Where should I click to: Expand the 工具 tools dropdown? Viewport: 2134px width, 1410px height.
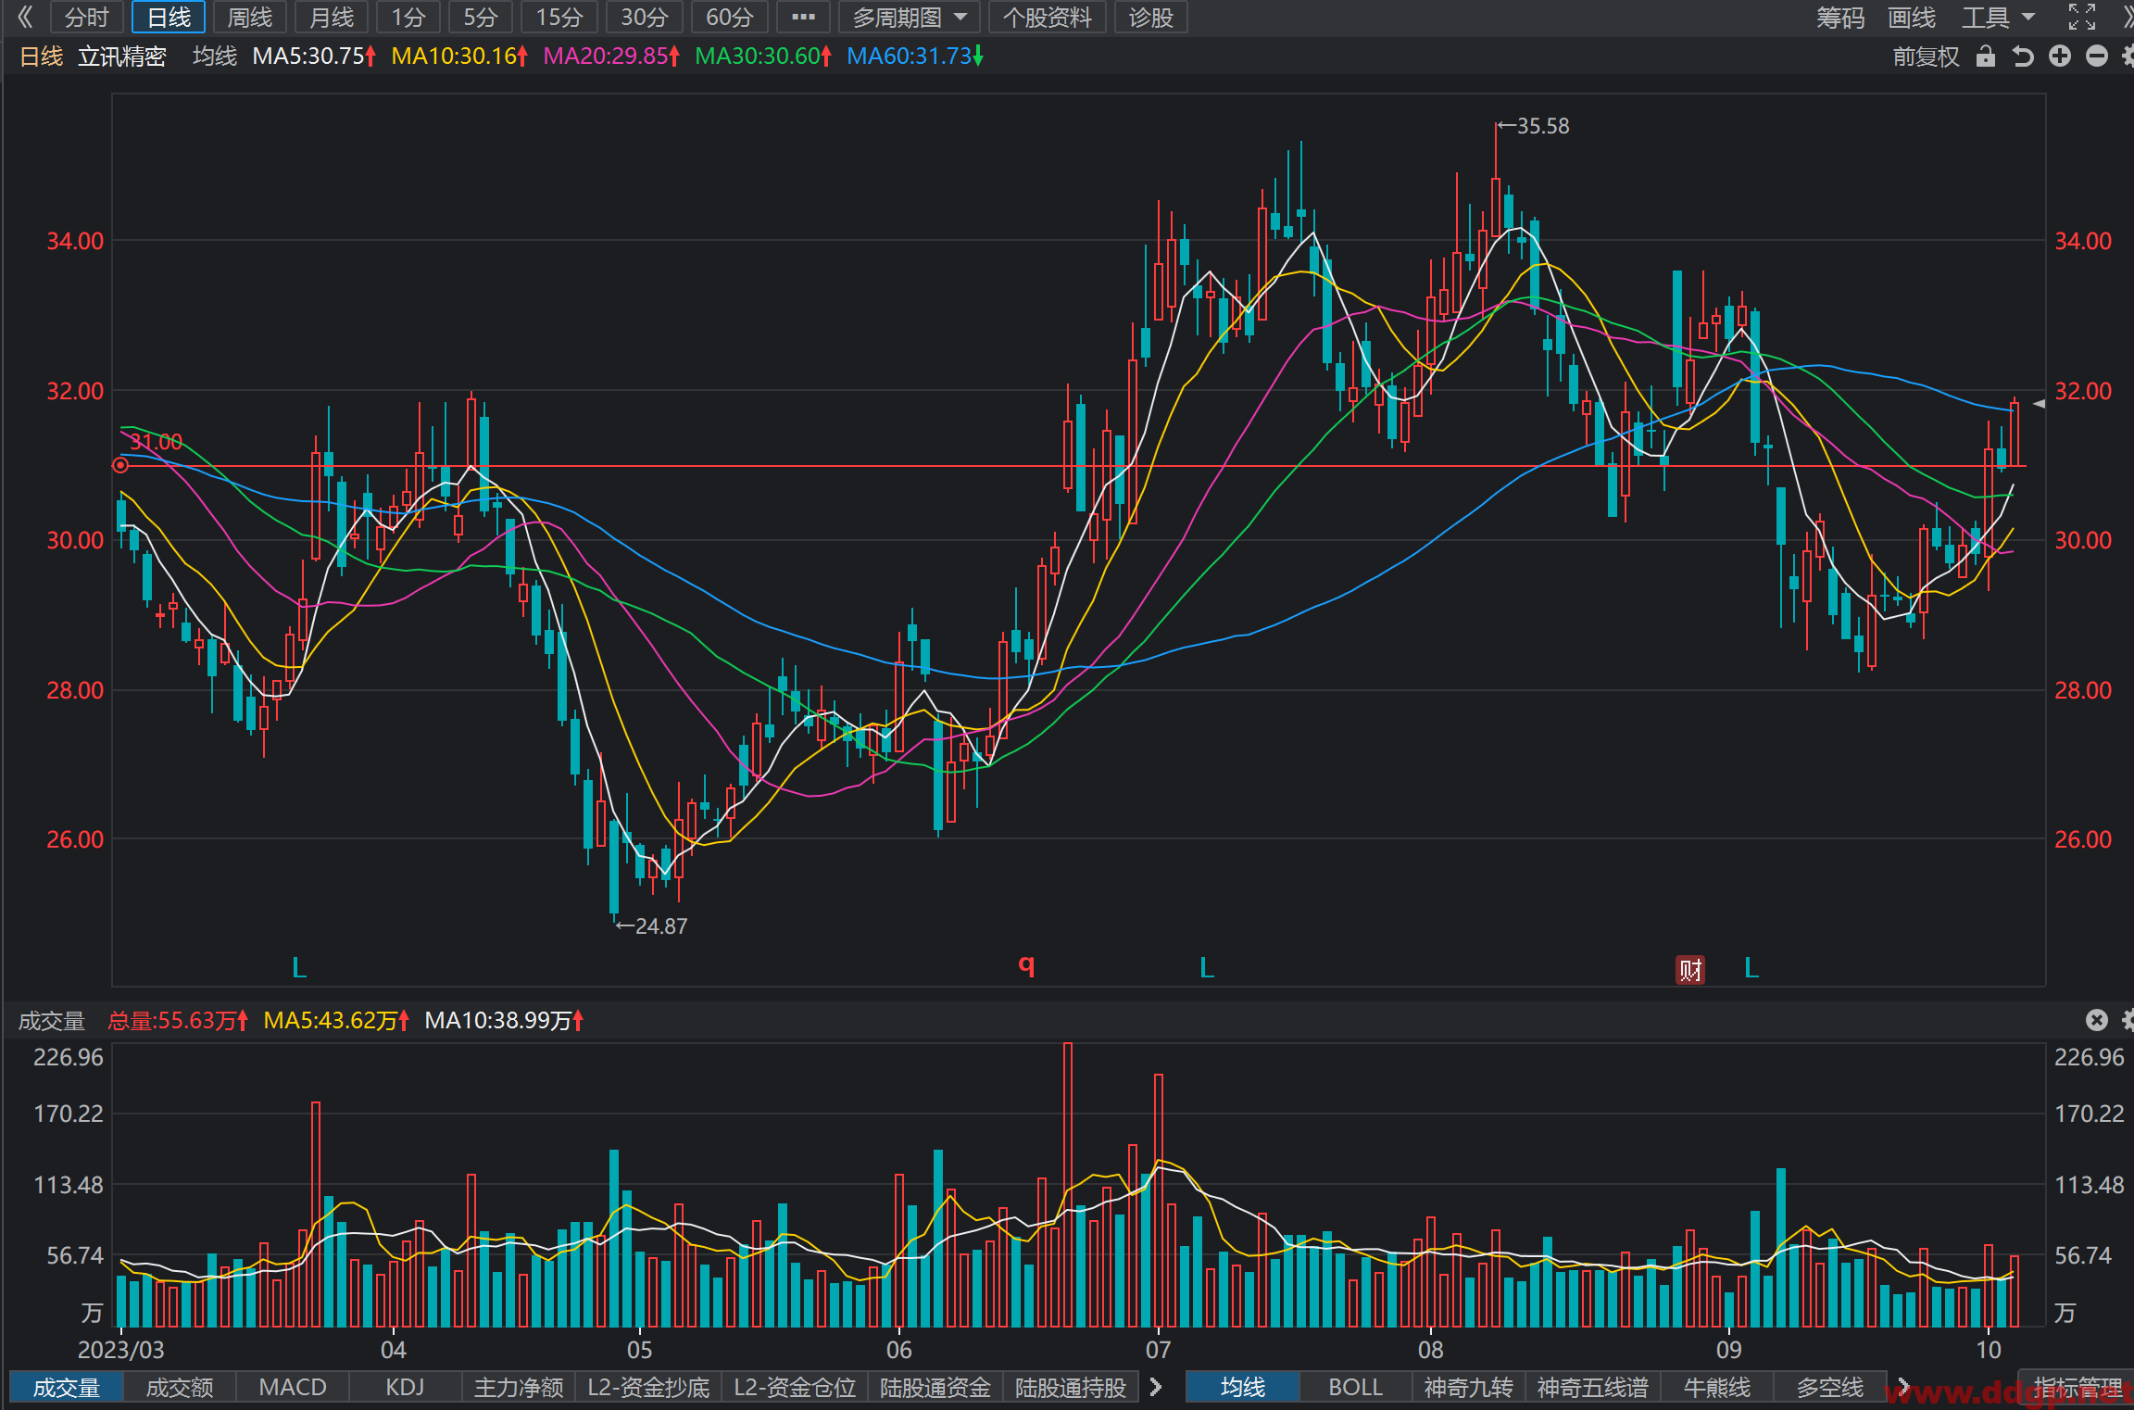click(x=1998, y=17)
